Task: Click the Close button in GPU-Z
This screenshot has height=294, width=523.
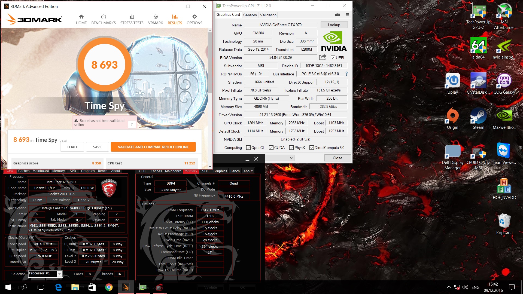Action: (x=337, y=158)
